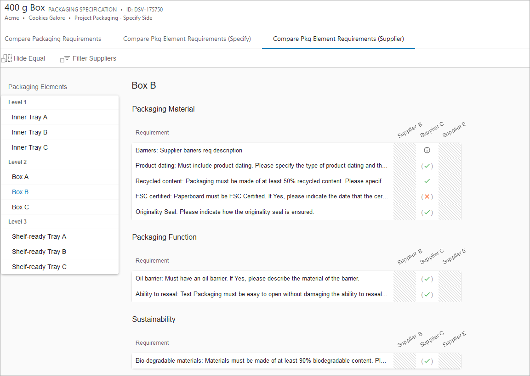Select Compare Pkg Element Requirements (Supplier) tab

(x=338, y=39)
